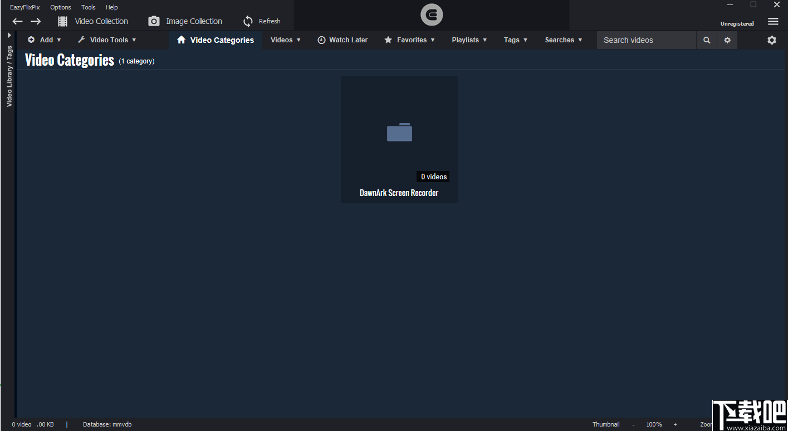
Task: Decrease thumbnail size with minus button
Action: [x=633, y=424]
